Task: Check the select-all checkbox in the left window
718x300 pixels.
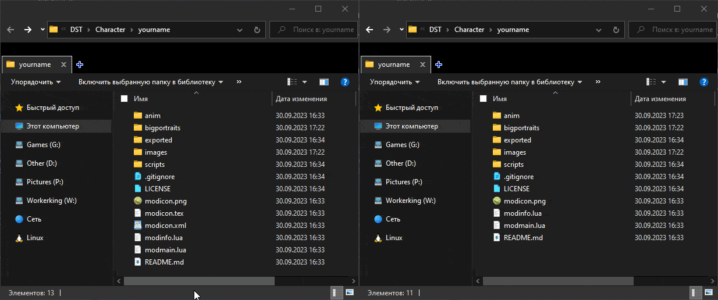Action: (124, 99)
